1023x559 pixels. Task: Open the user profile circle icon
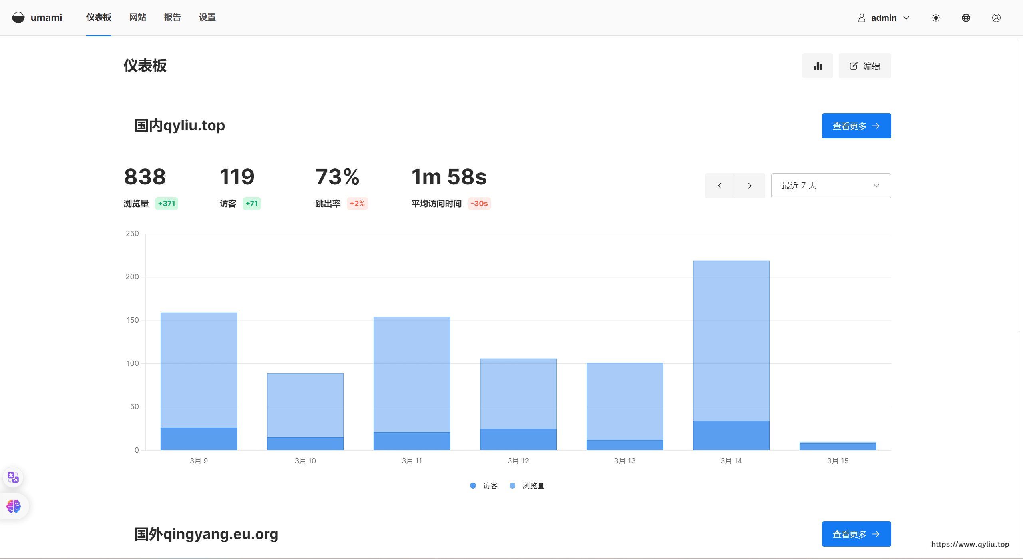996,18
